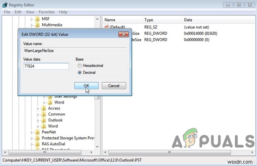The height and width of the screenshot is (166, 257).
Task: Click values pane horizontal scroll right arrow
Action: 252,152
